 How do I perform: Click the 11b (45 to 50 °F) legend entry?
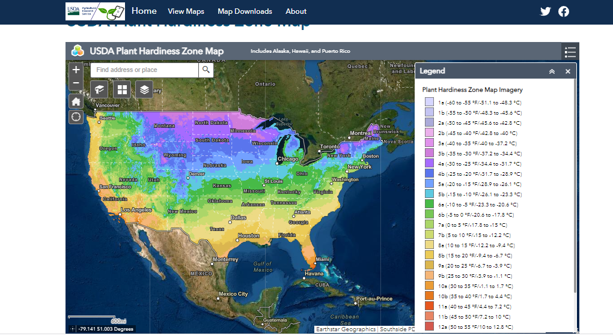tap(474, 316)
